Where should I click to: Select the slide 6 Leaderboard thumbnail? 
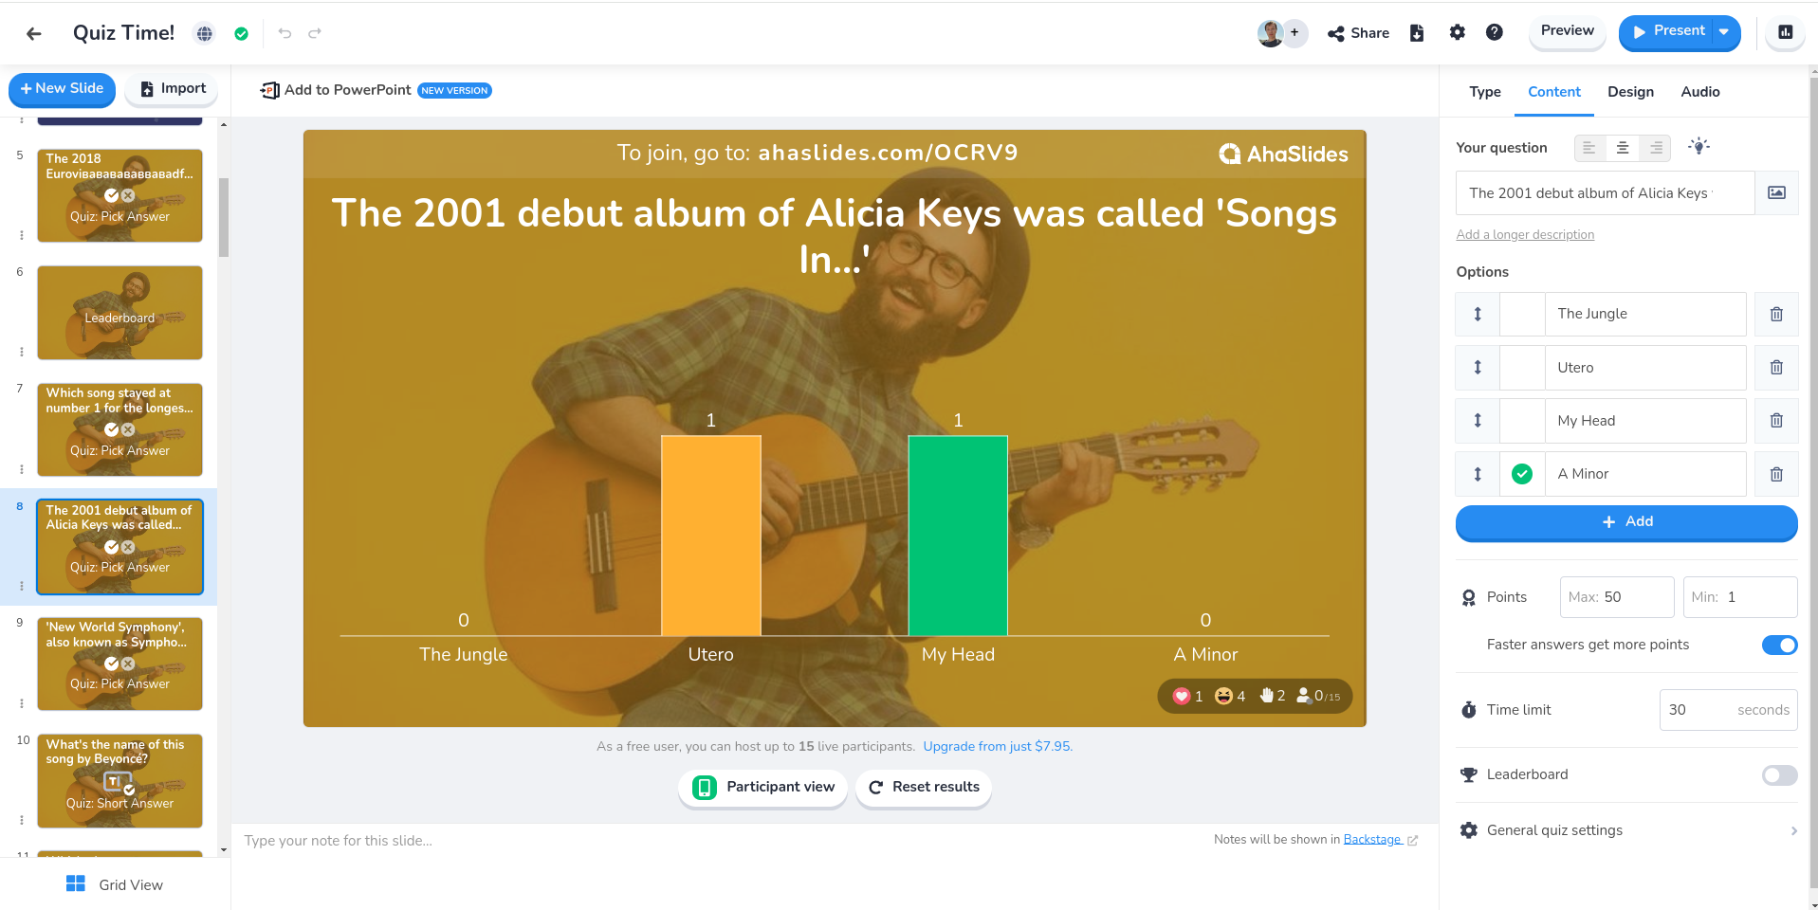[x=119, y=313]
